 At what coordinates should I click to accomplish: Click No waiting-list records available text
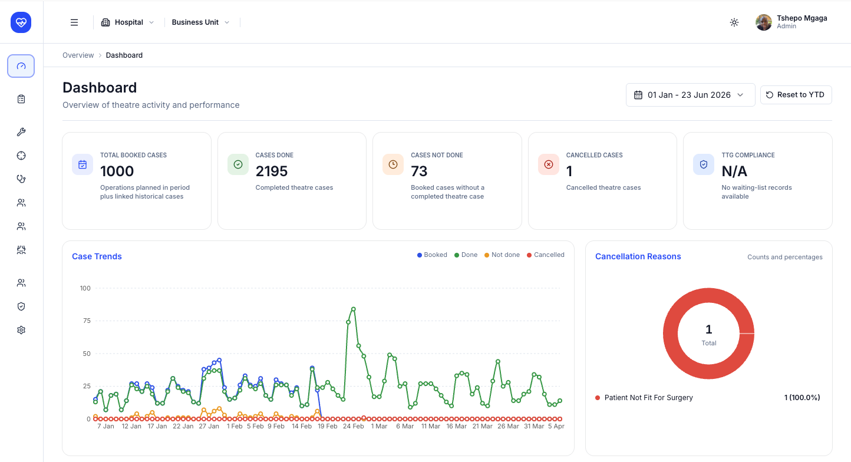click(x=757, y=192)
